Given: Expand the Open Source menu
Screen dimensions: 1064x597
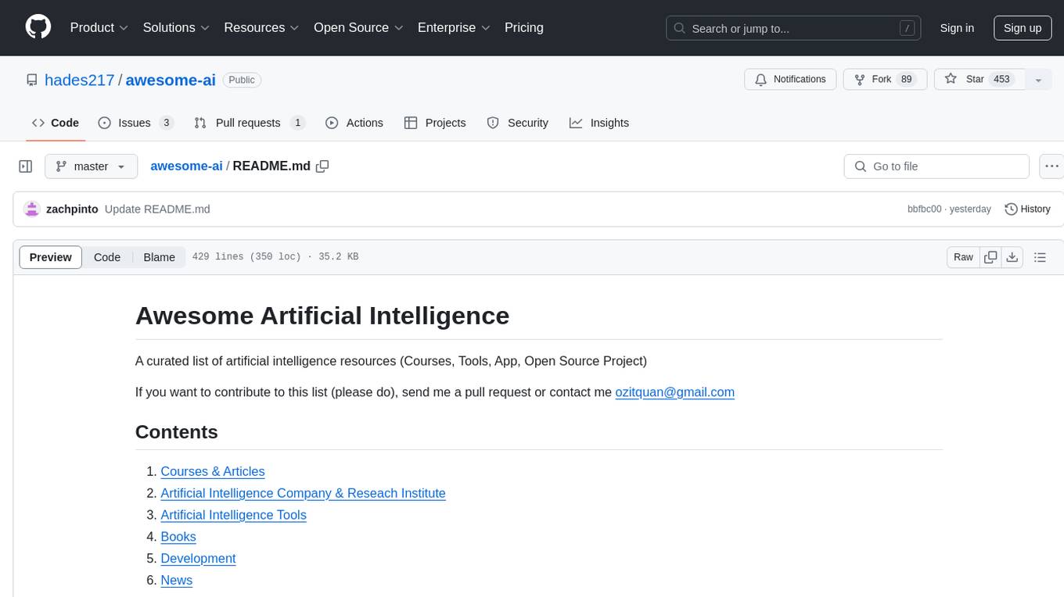Looking at the screenshot, I should (358, 27).
